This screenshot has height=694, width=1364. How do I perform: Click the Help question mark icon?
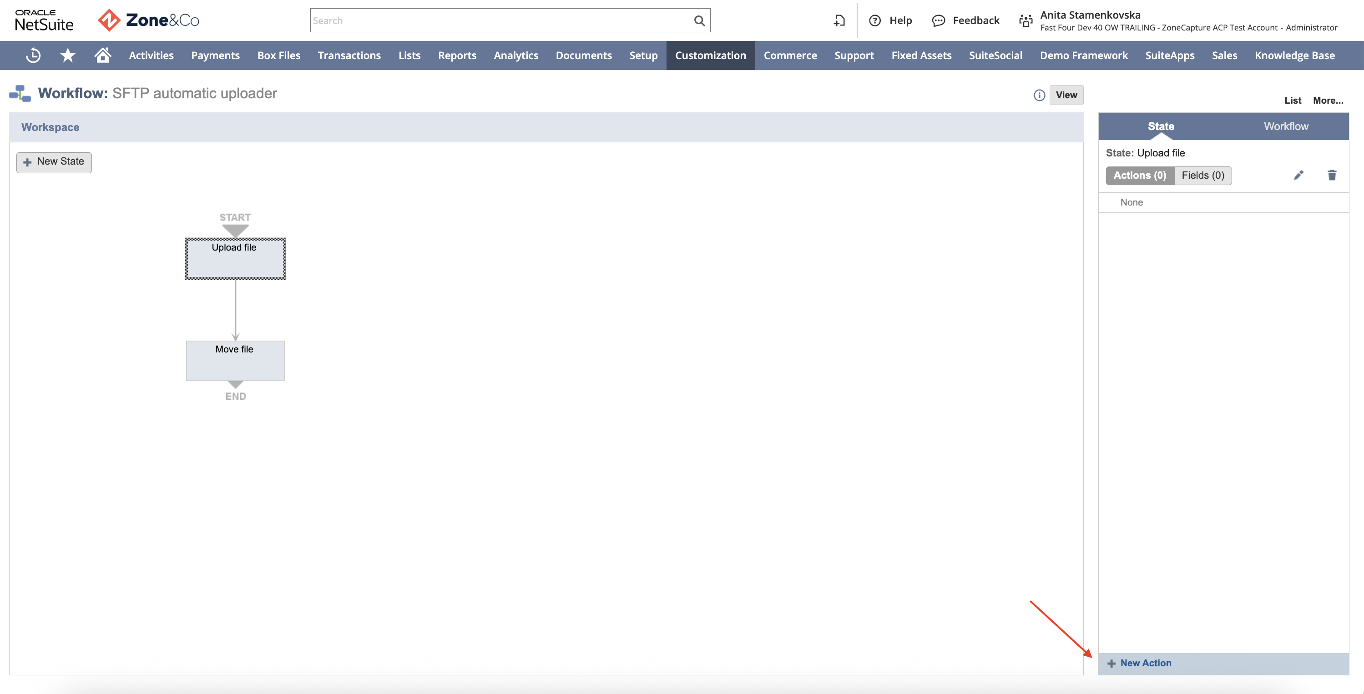tap(875, 20)
